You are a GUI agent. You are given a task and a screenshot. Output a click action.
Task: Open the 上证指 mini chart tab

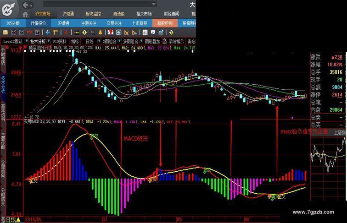click(339, 132)
